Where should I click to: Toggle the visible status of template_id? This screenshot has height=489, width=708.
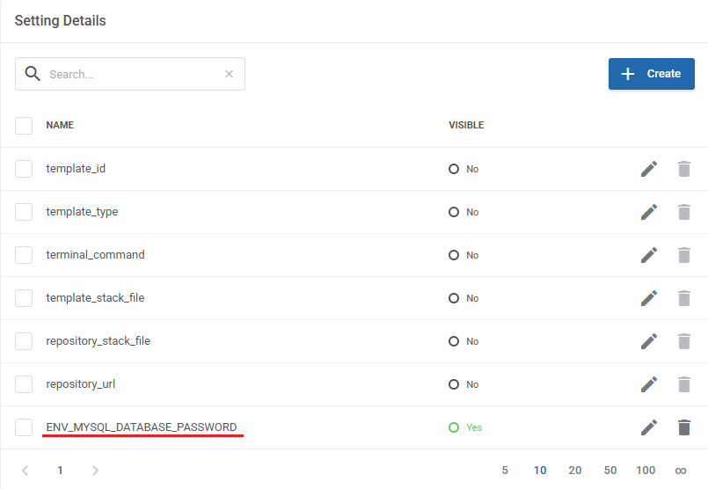(x=463, y=169)
